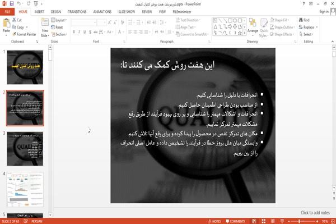Switch to the INSERT tab
Screen dimensions: 336x224
(39, 12)
